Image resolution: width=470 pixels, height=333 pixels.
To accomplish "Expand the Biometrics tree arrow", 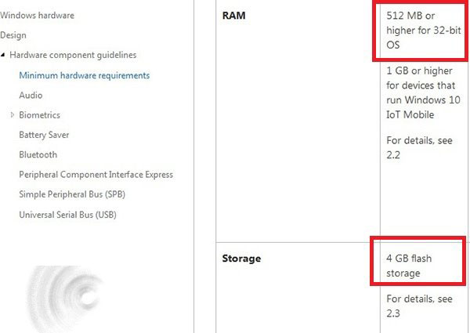I will point(13,115).
